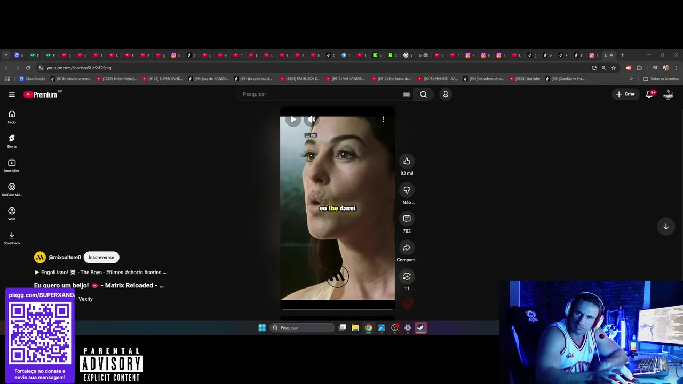Open on-screen keyboard in search box
Viewport: 683px width, 384px height.
[407, 94]
